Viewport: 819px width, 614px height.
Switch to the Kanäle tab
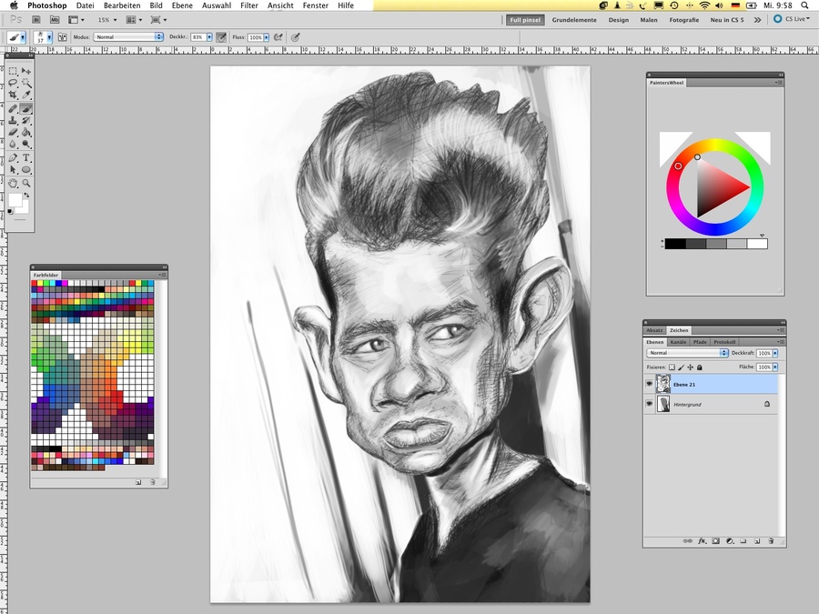678,342
